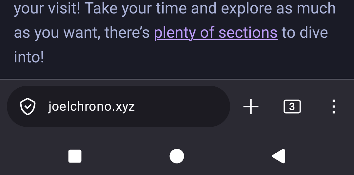
Task: Open the tab switcher showing 3 tabs
Action: click(x=292, y=107)
